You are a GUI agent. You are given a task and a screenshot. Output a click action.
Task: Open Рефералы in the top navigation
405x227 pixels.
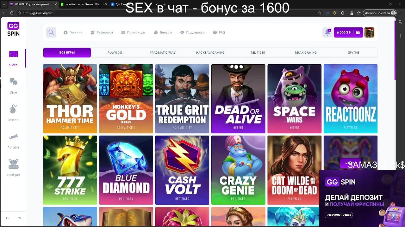102,32
